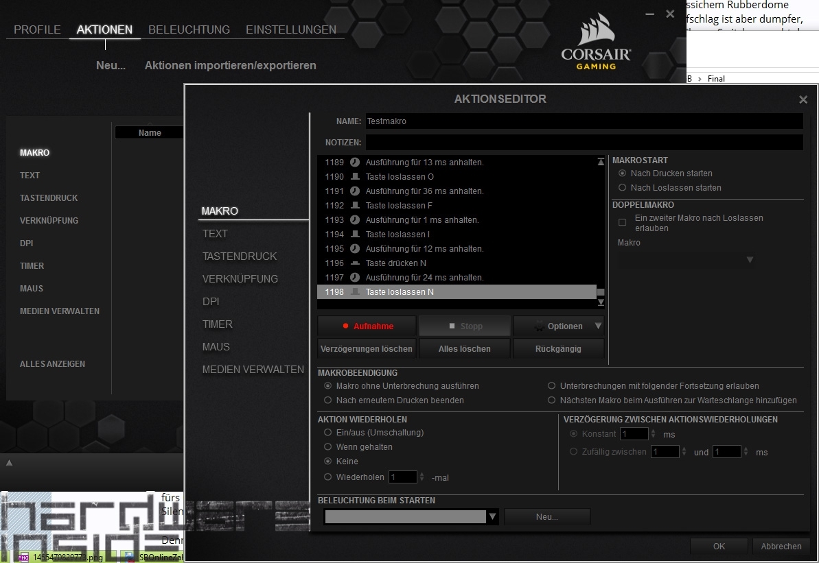Click the macro list scrollbar thumb
819x563 pixels.
point(601,292)
